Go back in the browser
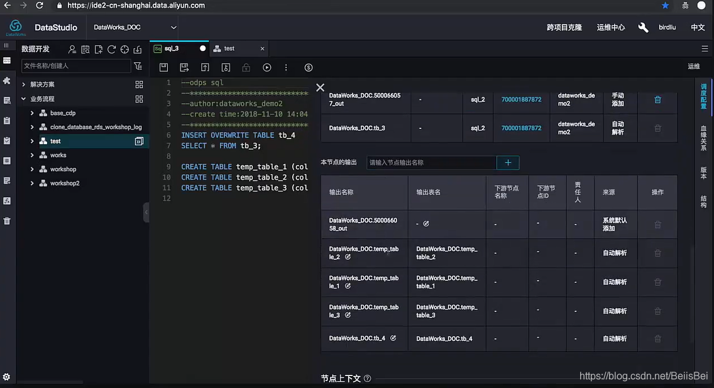 [x=8, y=6]
